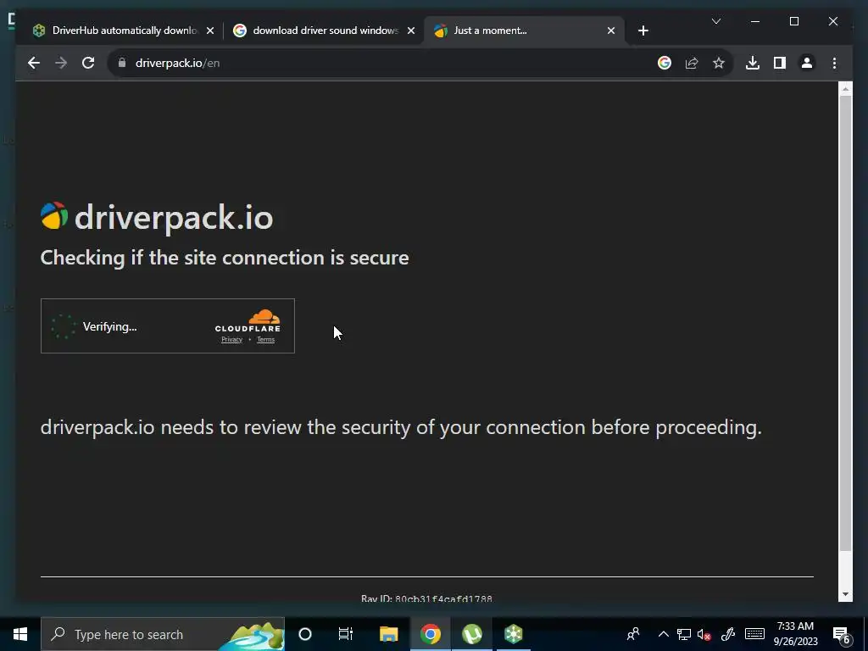Click the page vertical scrollbar
This screenshot has height=651, width=868.
point(845,322)
